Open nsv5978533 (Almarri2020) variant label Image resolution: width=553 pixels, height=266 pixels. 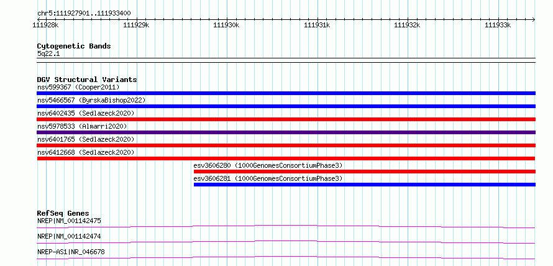(x=82, y=126)
